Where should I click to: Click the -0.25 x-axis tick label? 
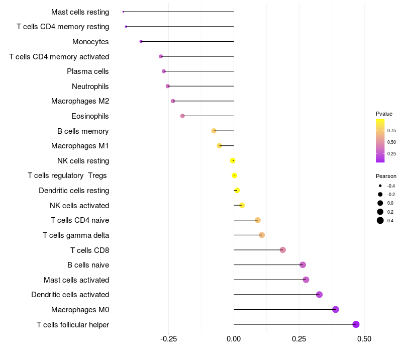[x=168, y=339]
